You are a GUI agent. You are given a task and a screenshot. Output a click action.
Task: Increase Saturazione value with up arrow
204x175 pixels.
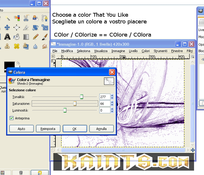pyautogui.click(x=112, y=102)
